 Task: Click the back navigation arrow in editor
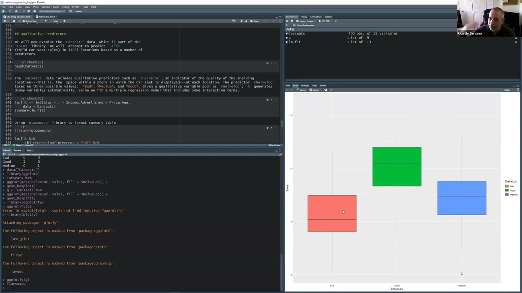point(4,21)
